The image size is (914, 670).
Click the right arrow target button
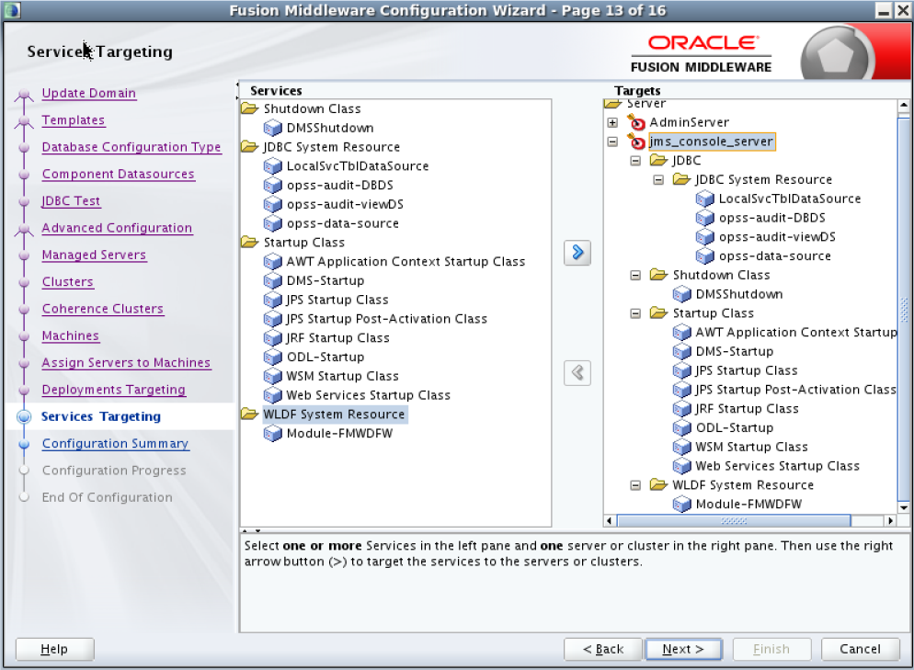click(x=577, y=252)
